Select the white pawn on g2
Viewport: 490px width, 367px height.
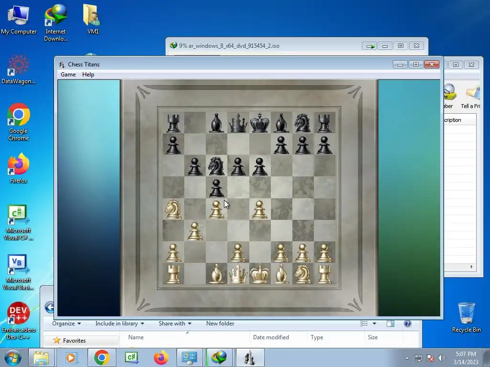pos(302,252)
